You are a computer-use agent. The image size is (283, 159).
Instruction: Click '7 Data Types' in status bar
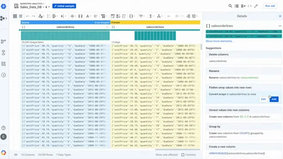63,155
